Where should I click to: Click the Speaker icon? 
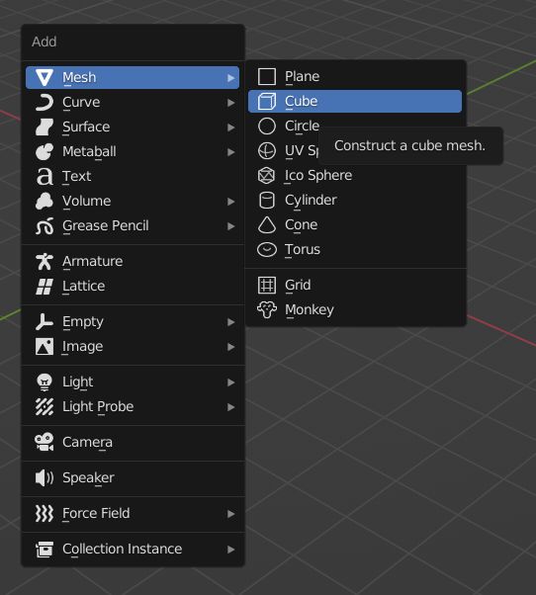pyautogui.click(x=45, y=477)
